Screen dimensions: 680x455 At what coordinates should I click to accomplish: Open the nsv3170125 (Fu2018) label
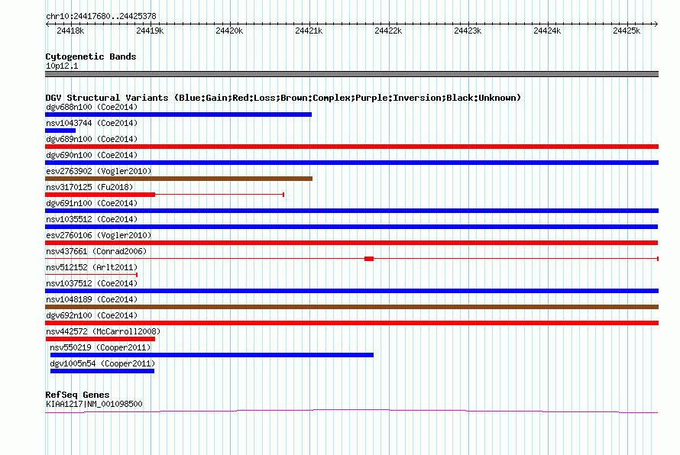(89, 187)
